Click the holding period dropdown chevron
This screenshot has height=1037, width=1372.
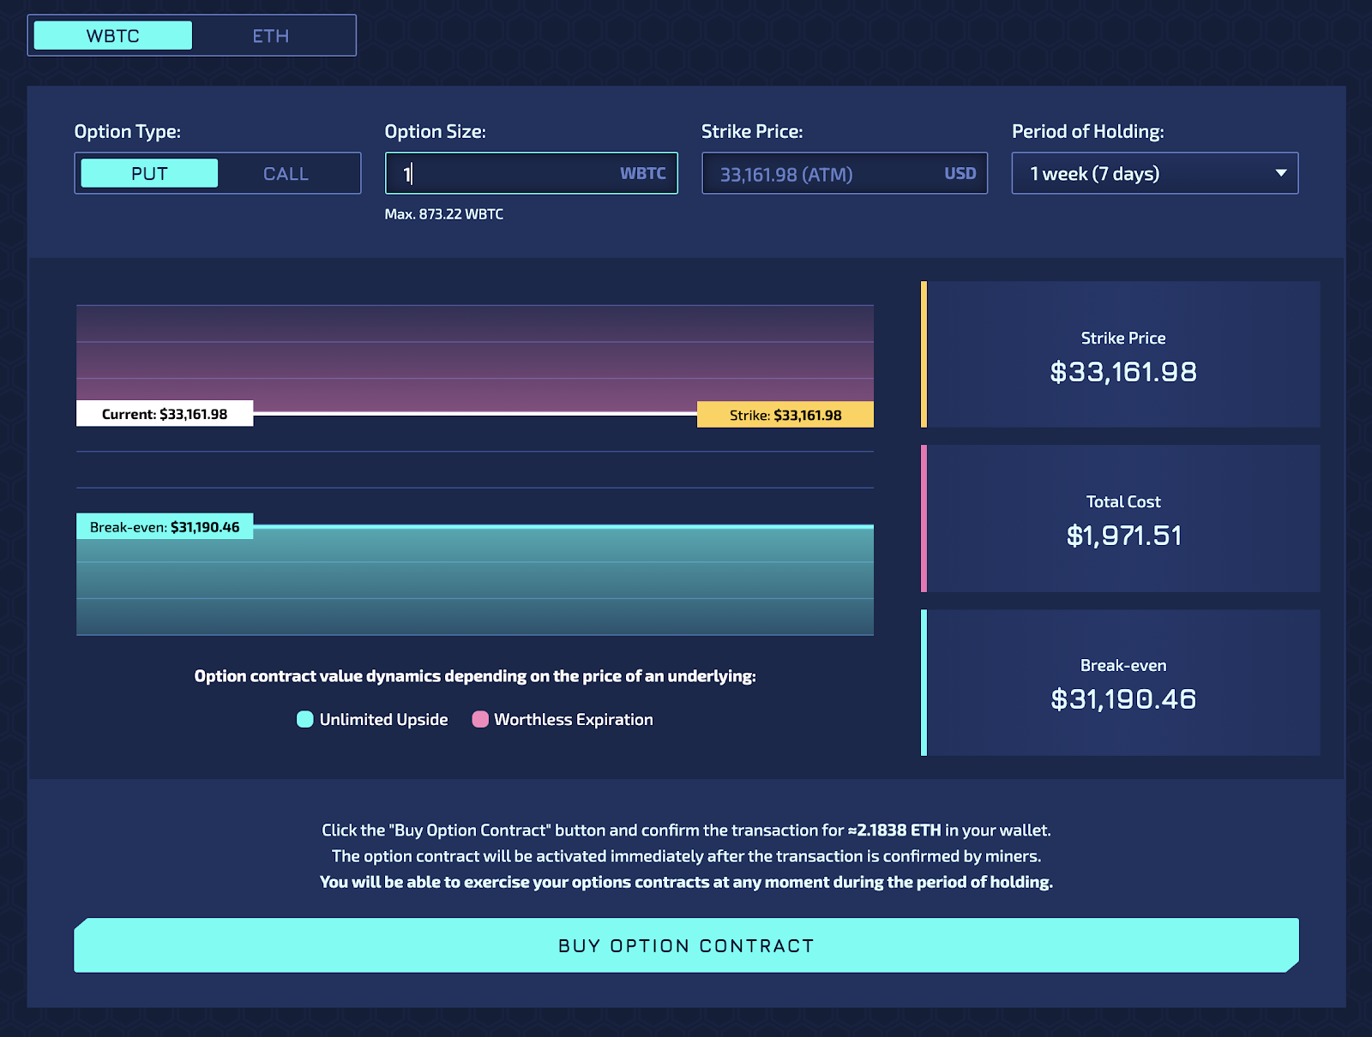click(x=1281, y=173)
